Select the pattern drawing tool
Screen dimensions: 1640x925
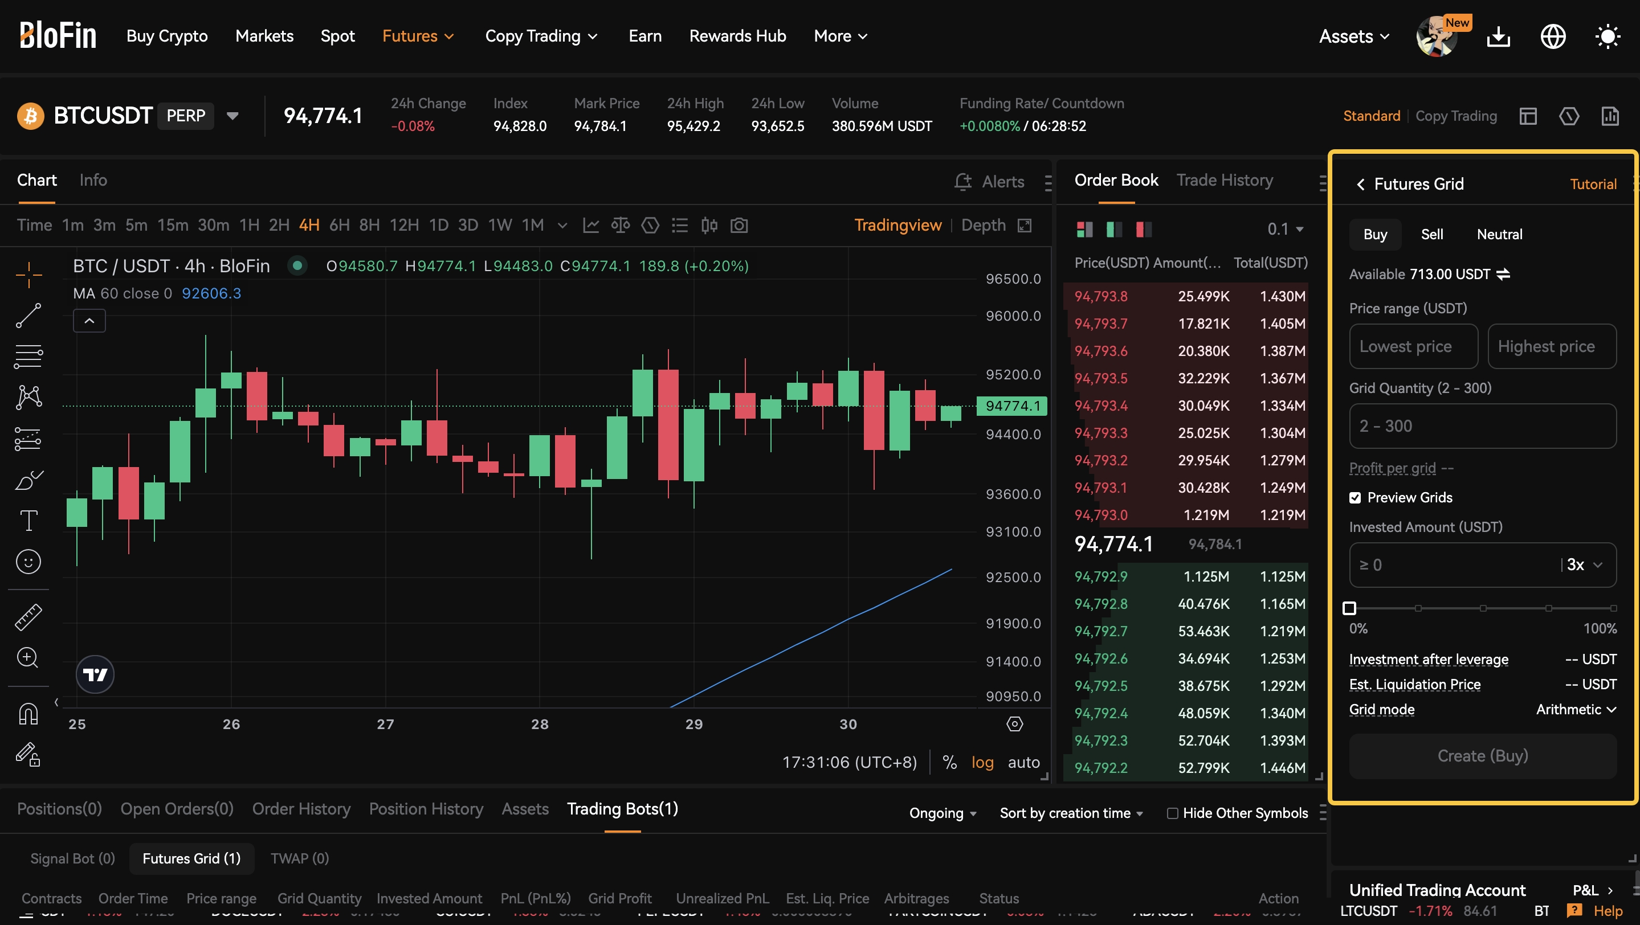(28, 397)
